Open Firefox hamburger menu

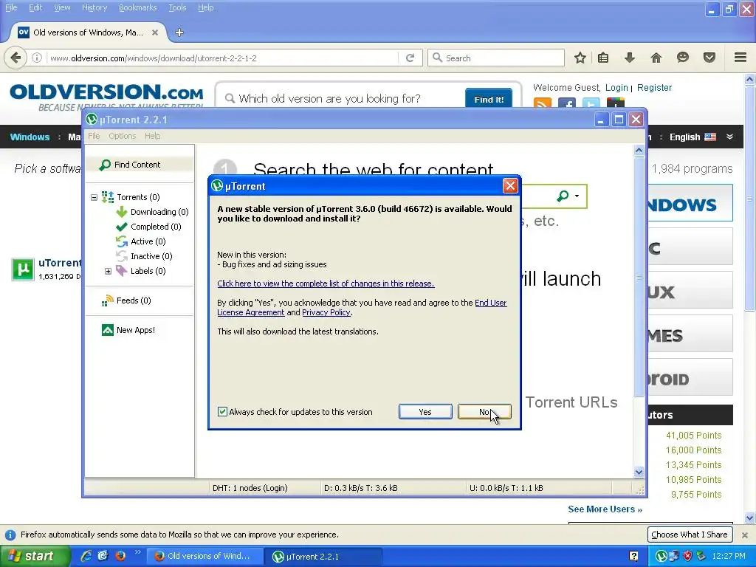tap(740, 58)
